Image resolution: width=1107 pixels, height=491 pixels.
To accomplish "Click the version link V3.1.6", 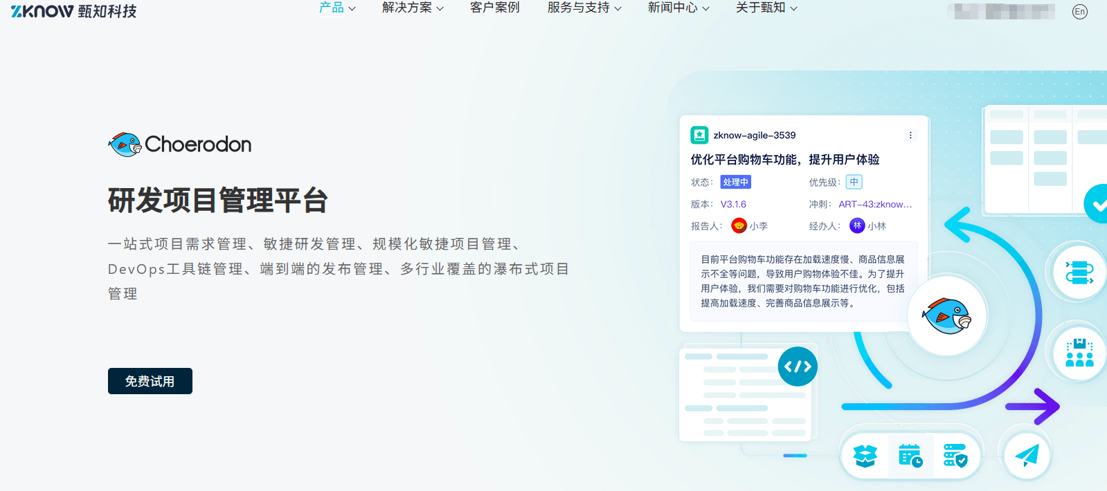I will 733,204.
